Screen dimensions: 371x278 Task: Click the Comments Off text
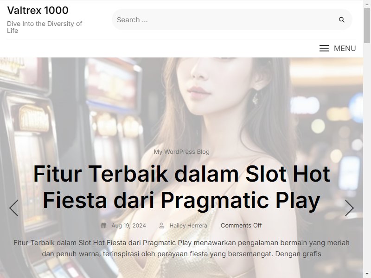[241, 226]
